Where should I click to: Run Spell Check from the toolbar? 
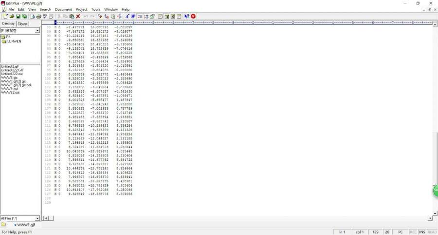pyautogui.click(x=45, y=16)
